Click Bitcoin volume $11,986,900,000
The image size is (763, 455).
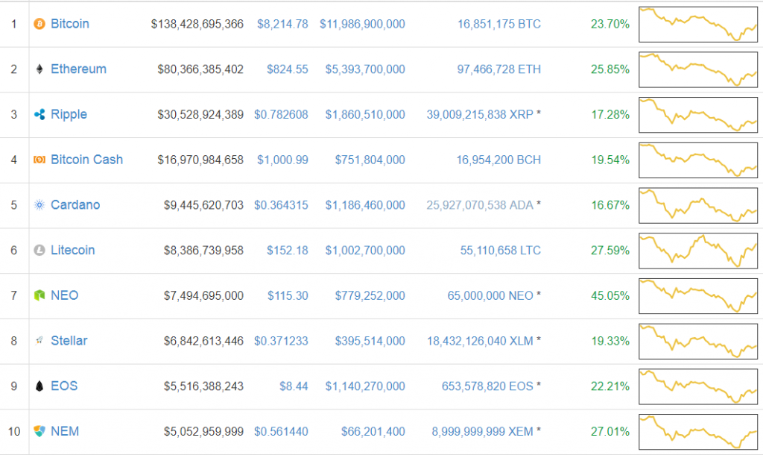362,24
